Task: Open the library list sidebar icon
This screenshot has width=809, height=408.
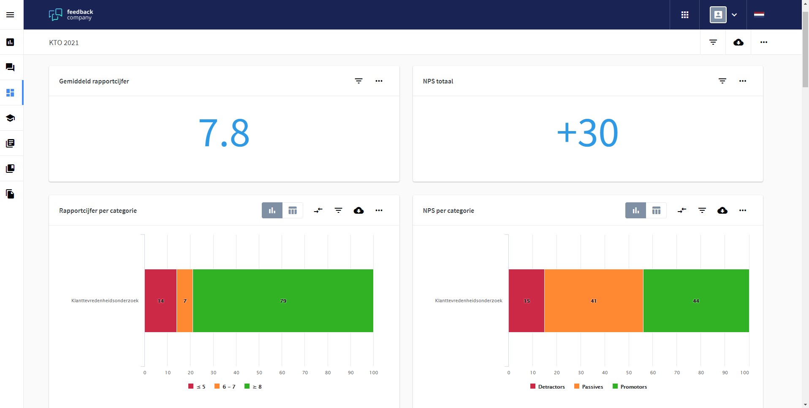Action: point(10,143)
